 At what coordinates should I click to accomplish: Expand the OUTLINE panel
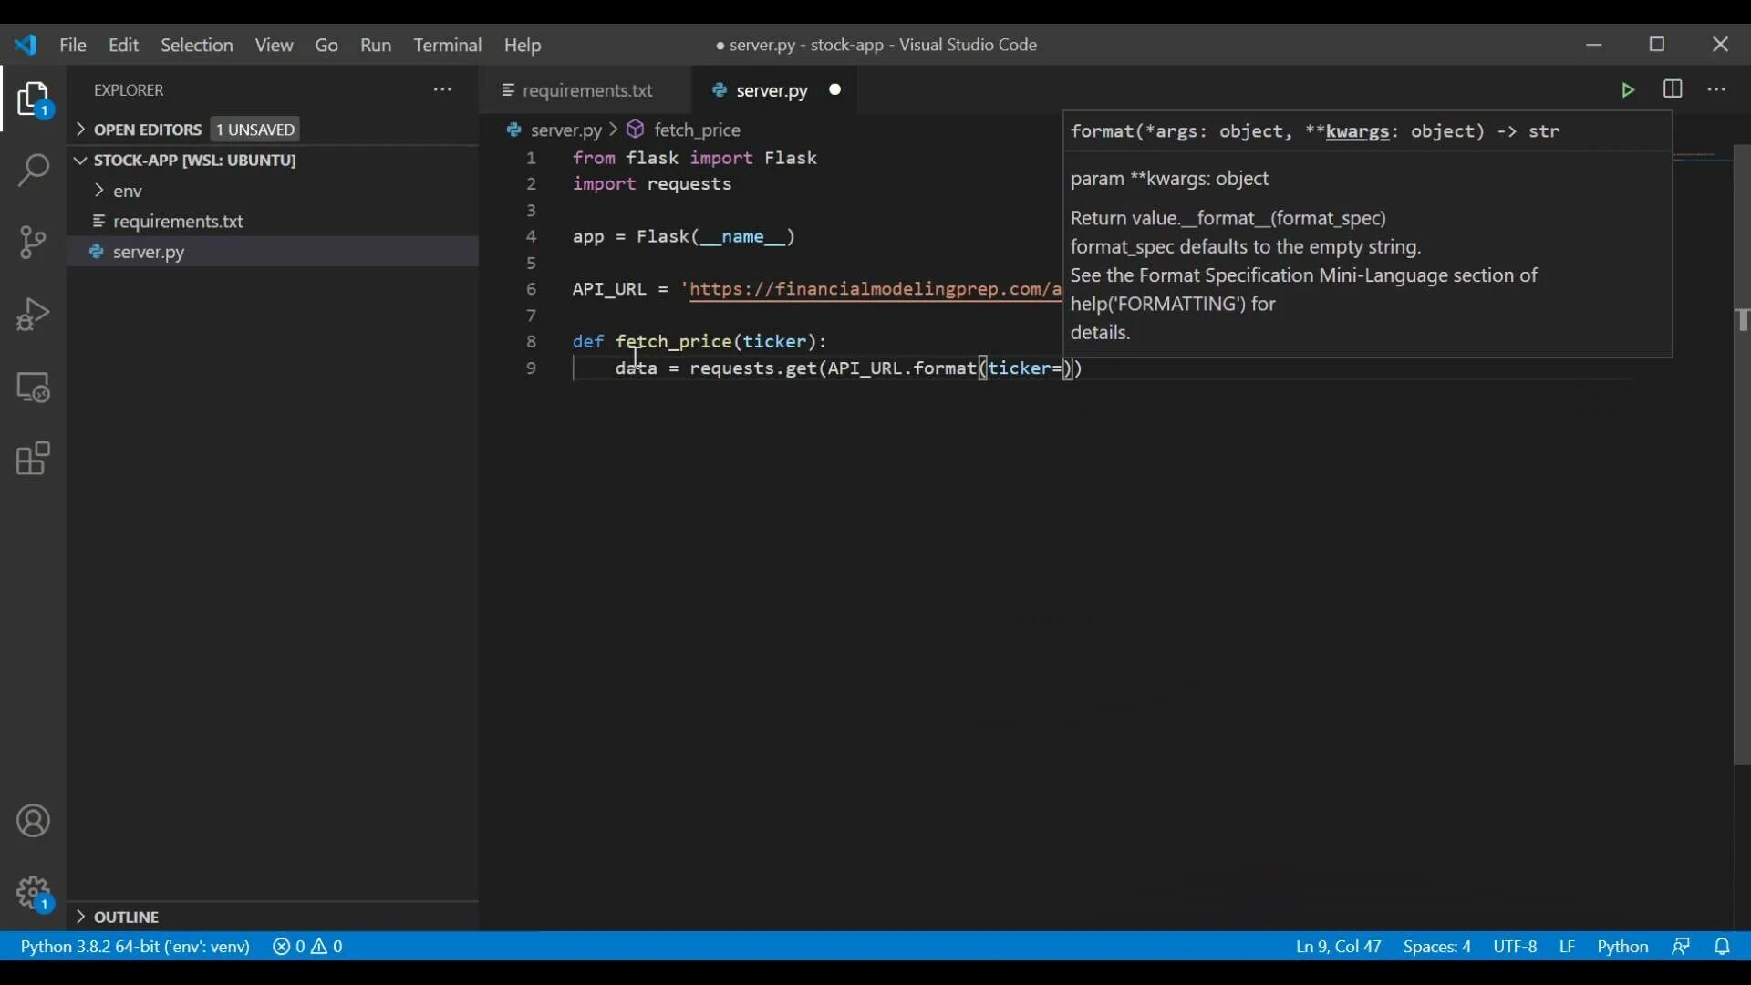click(x=126, y=917)
